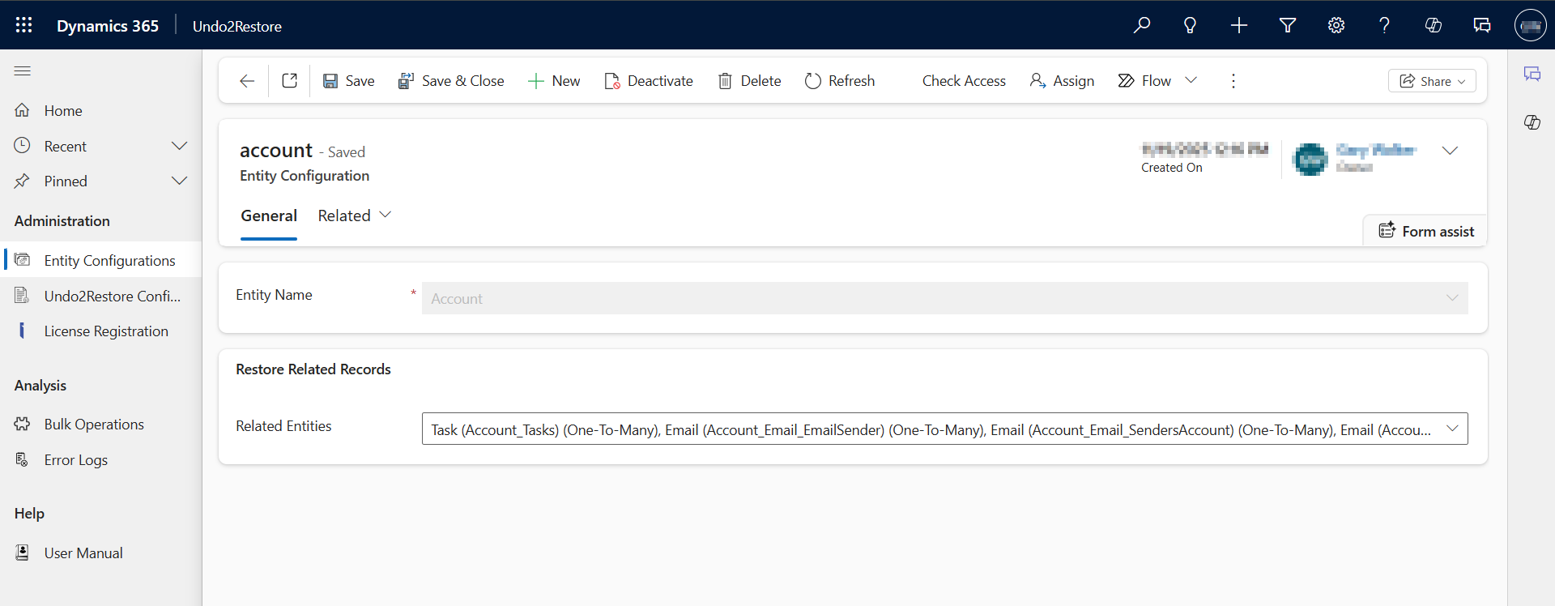This screenshot has height=606, width=1555.
Task: Expand the Recent section chevron
Action: point(179,146)
